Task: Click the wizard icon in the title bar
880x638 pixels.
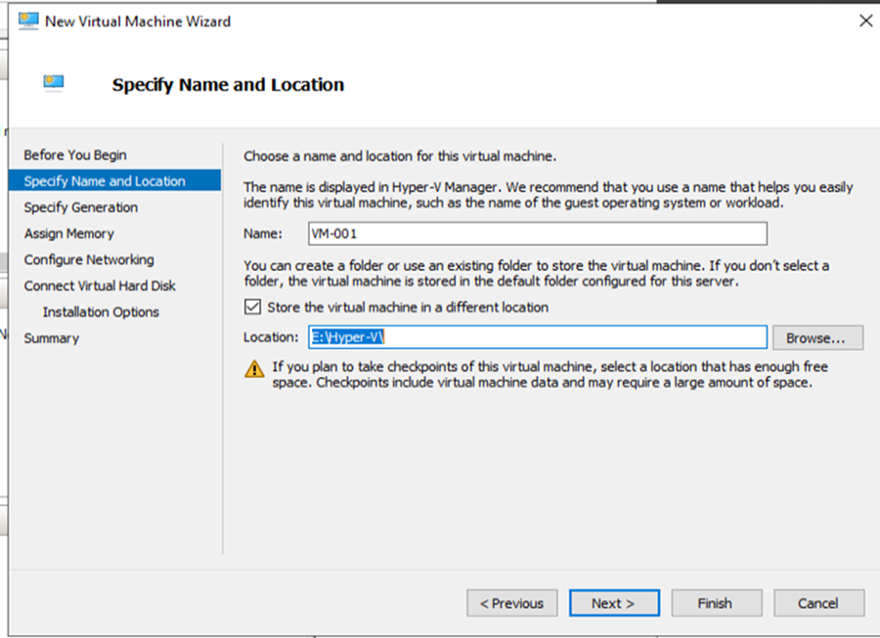Action: coord(28,21)
